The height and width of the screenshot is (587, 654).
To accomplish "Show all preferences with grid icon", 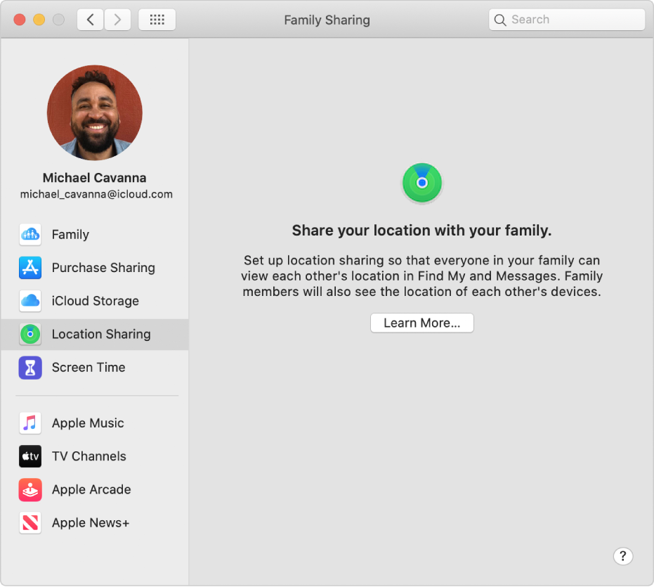I will [x=157, y=20].
